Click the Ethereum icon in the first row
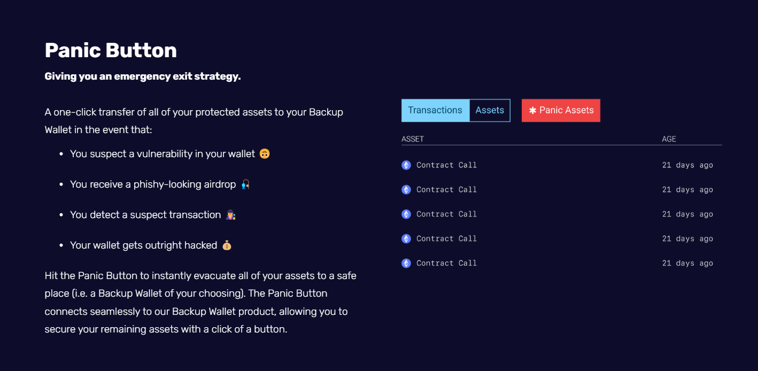This screenshot has width=758, height=371. point(406,165)
